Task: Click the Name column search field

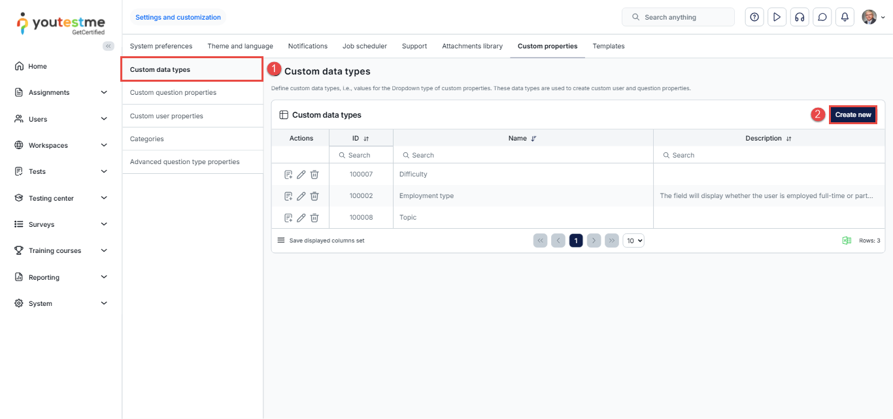Action: coord(523,156)
